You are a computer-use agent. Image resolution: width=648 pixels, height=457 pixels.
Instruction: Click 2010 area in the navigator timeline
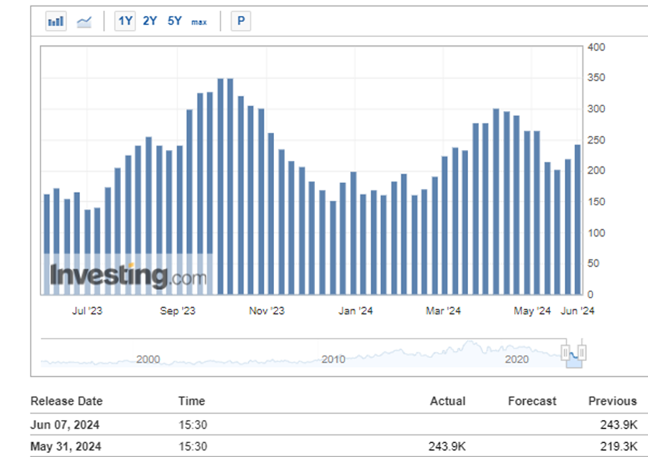(x=333, y=359)
